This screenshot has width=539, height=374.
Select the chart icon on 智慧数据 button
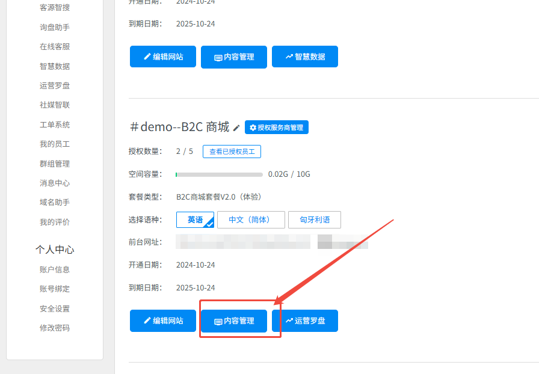coord(288,57)
